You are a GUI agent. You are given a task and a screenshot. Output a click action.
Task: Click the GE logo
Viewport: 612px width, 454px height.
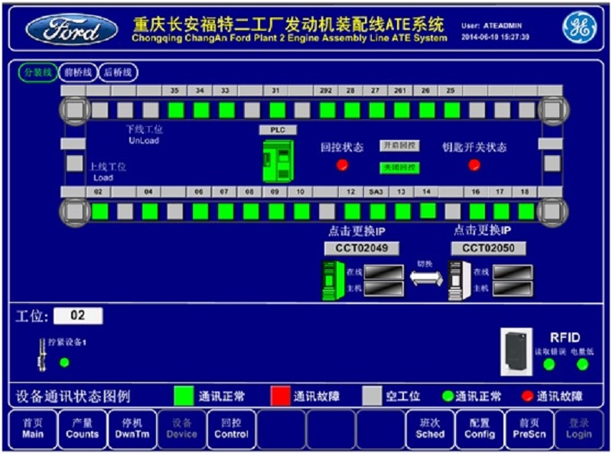click(579, 28)
